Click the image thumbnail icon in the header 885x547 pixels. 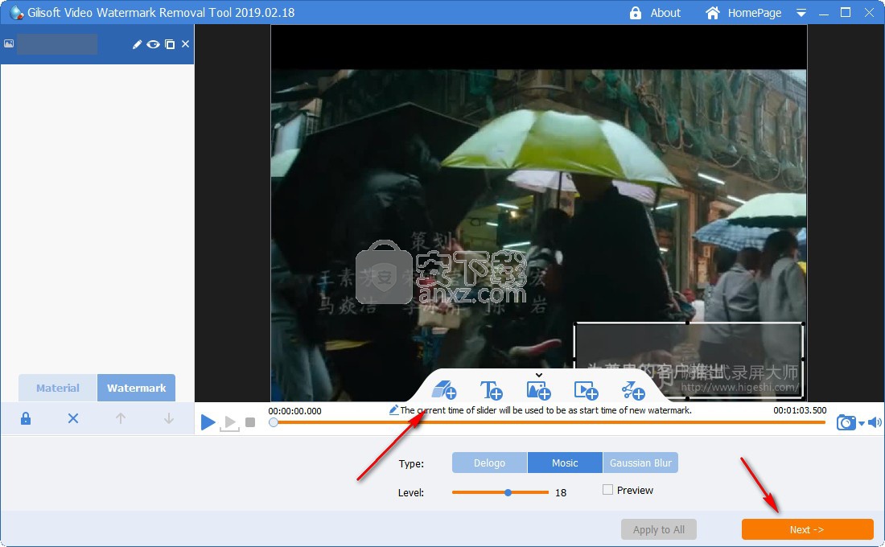(9, 43)
